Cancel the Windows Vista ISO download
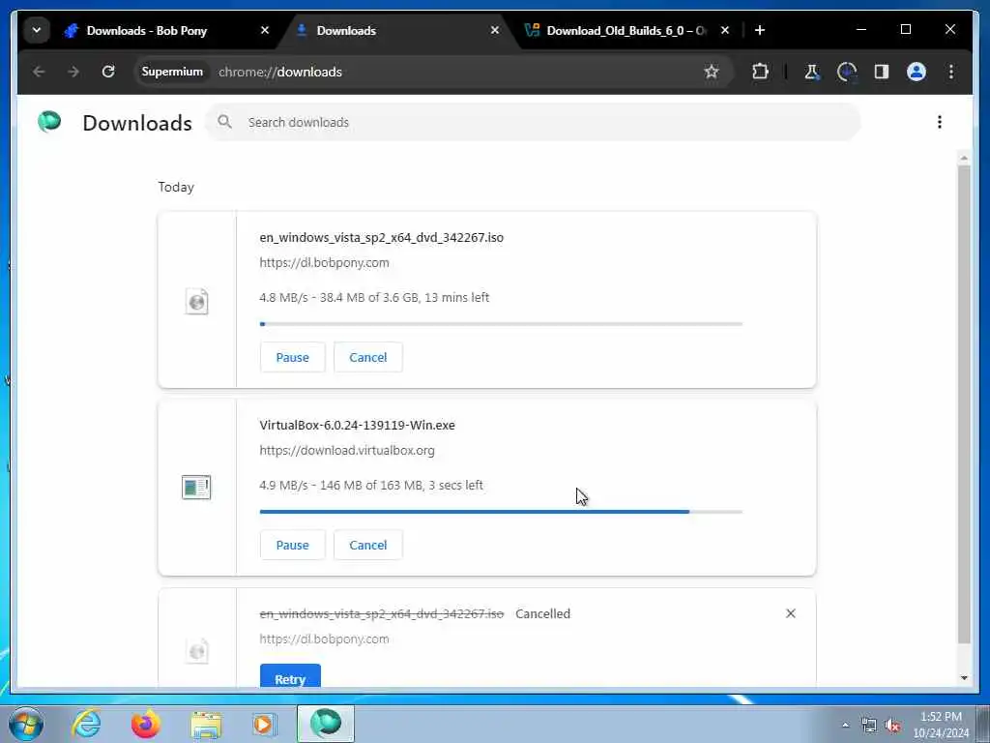This screenshot has height=743, width=990. pyautogui.click(x=368, y=358)
